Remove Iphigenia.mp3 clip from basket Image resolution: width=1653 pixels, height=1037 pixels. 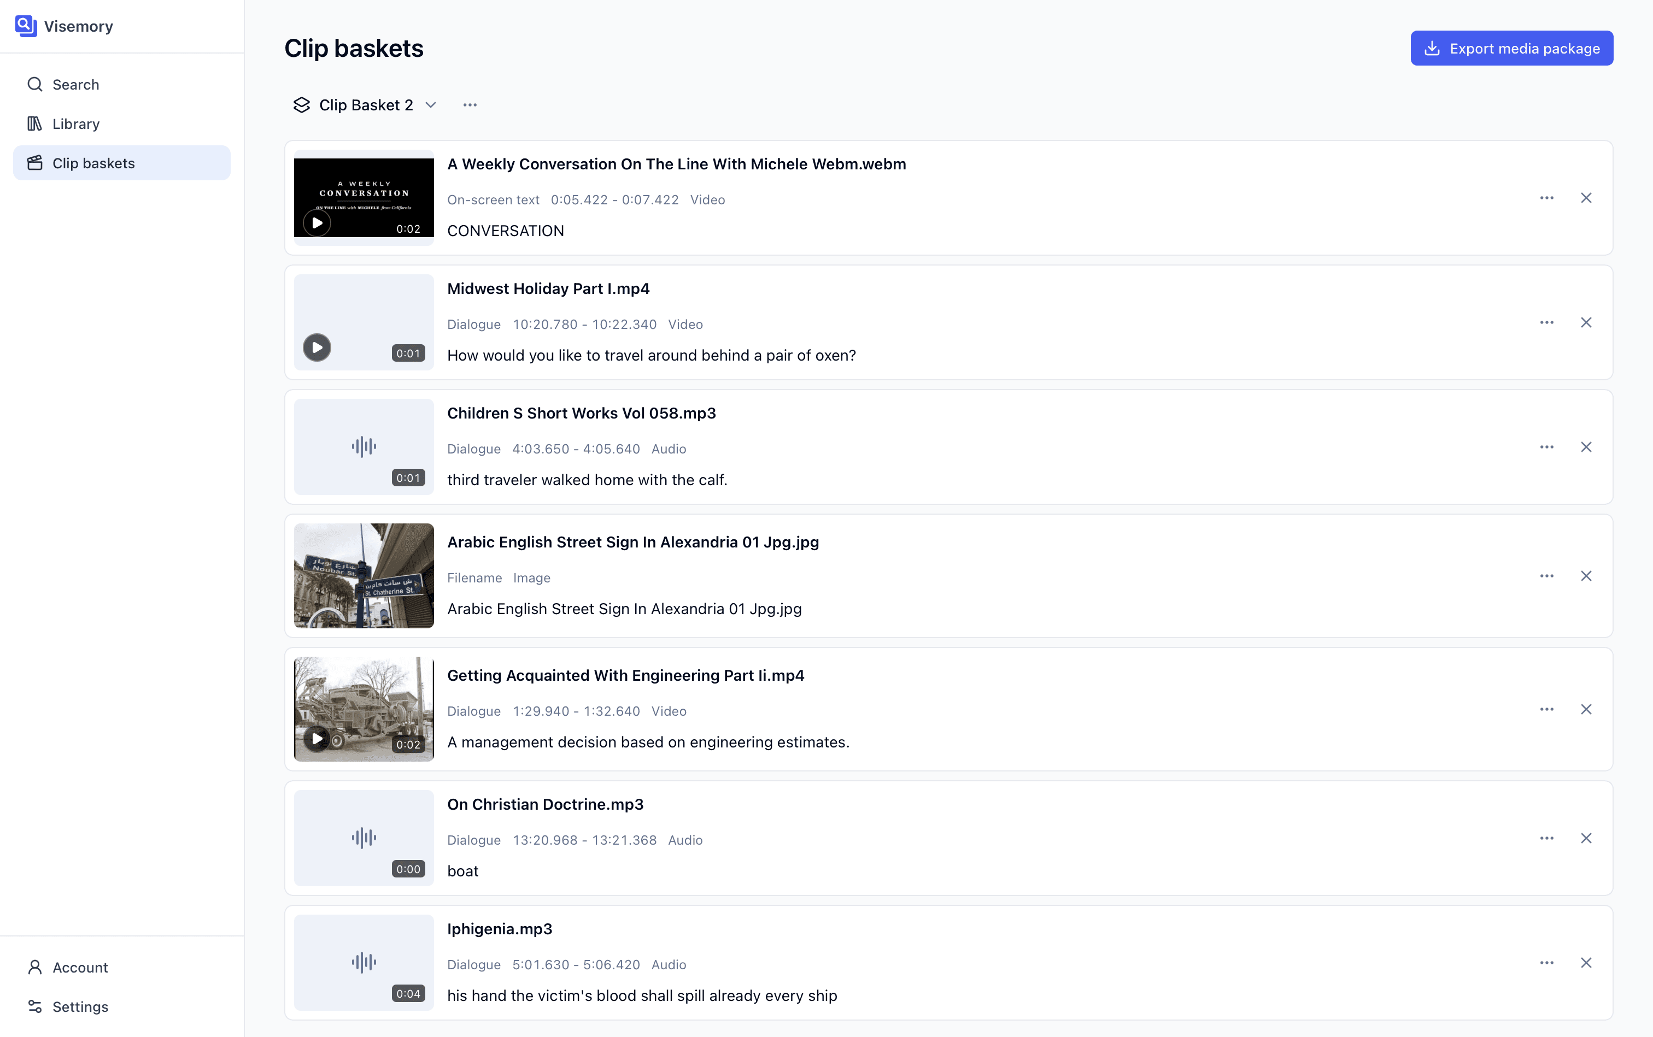1586,963
